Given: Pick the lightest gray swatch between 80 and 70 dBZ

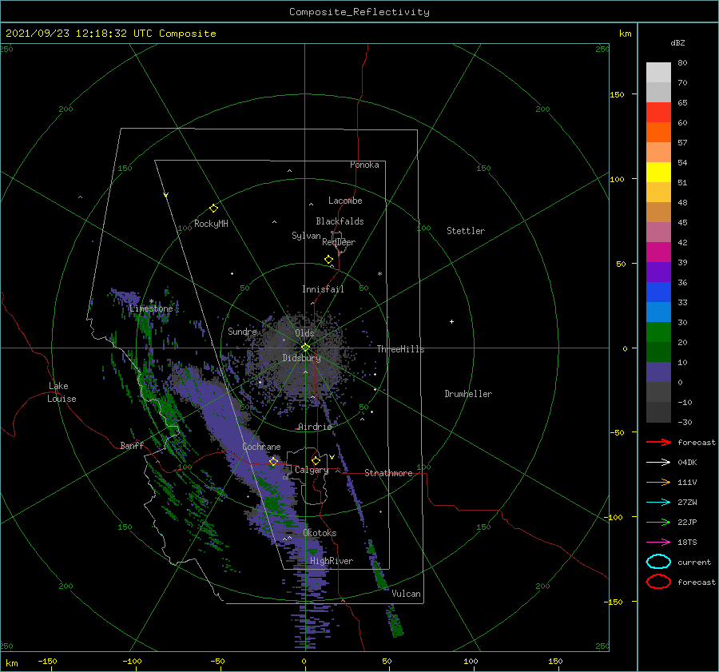Looking at the screenshot, I should click(658, 73).
